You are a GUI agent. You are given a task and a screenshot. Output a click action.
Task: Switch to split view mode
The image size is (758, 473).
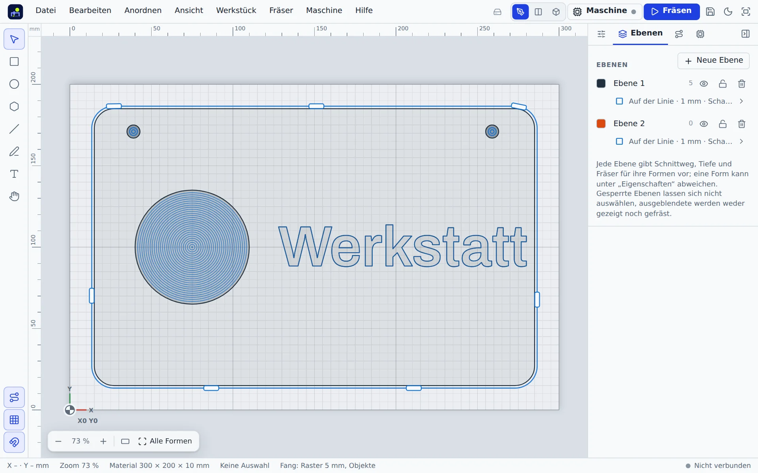pos(538,12)
